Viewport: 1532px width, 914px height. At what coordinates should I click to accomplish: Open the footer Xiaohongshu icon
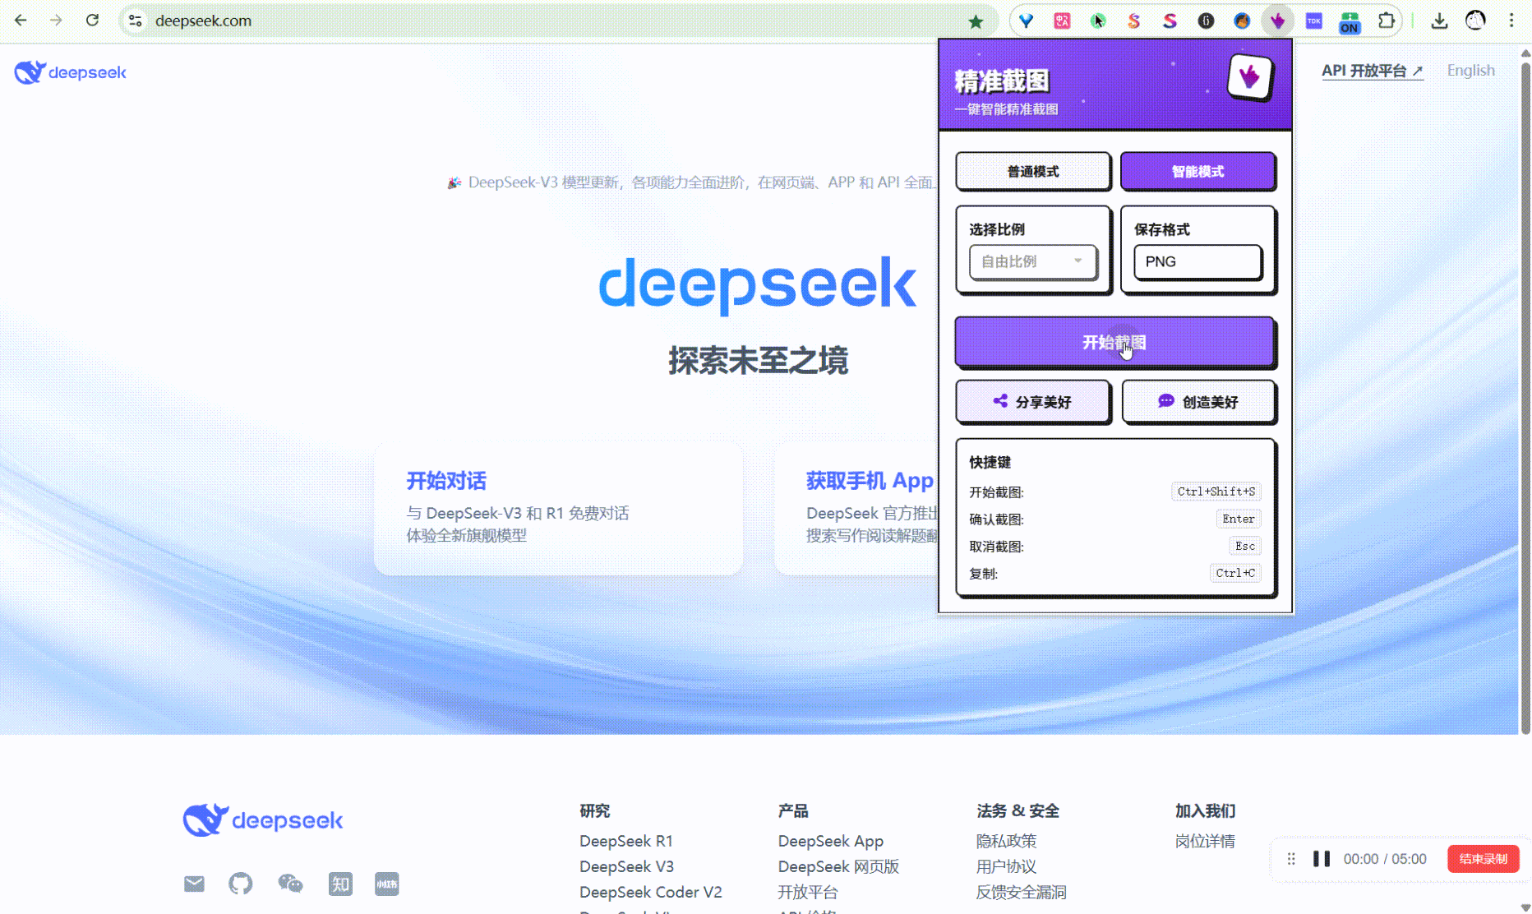click(x=386, y=884)
